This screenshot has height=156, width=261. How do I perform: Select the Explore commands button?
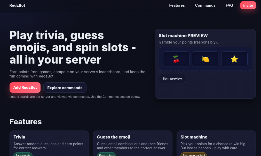[65, 88]
